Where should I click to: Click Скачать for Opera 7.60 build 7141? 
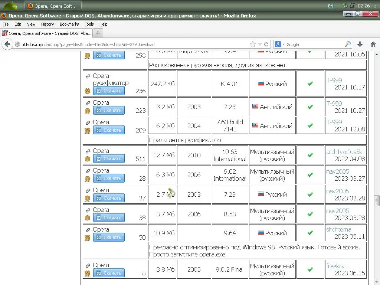click(109, 130)
